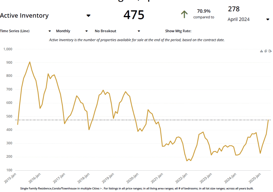
Task: Open the Active Inventory metric dropdown
Action: pos(89,16)
